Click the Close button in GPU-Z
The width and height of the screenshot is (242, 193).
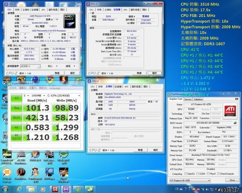pos(232,180)
